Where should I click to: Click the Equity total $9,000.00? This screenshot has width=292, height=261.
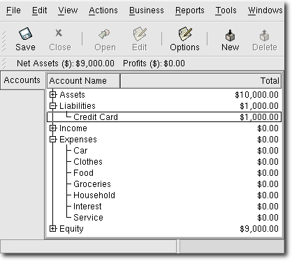[x=259, y=229]
